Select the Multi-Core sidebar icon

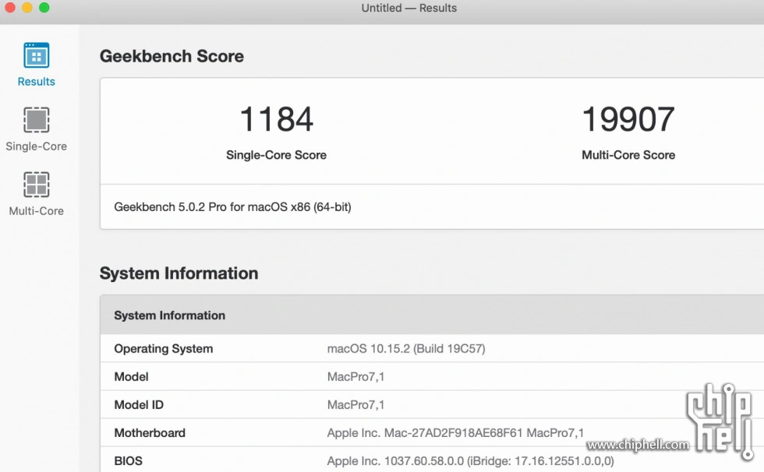pos(36,185)
